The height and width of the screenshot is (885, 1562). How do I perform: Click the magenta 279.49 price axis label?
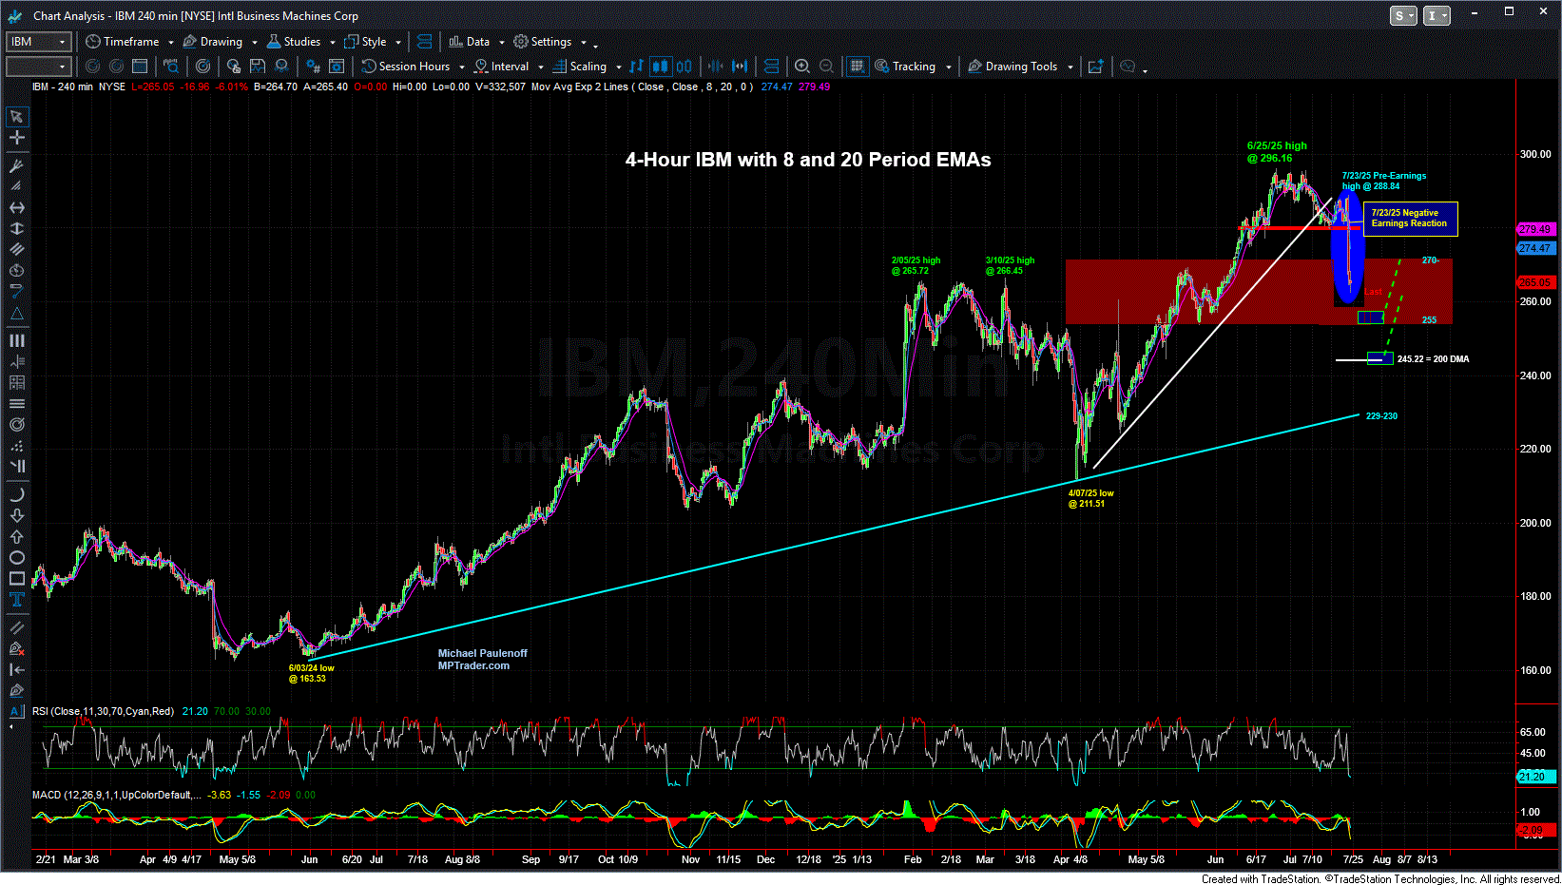[1534, 229]
